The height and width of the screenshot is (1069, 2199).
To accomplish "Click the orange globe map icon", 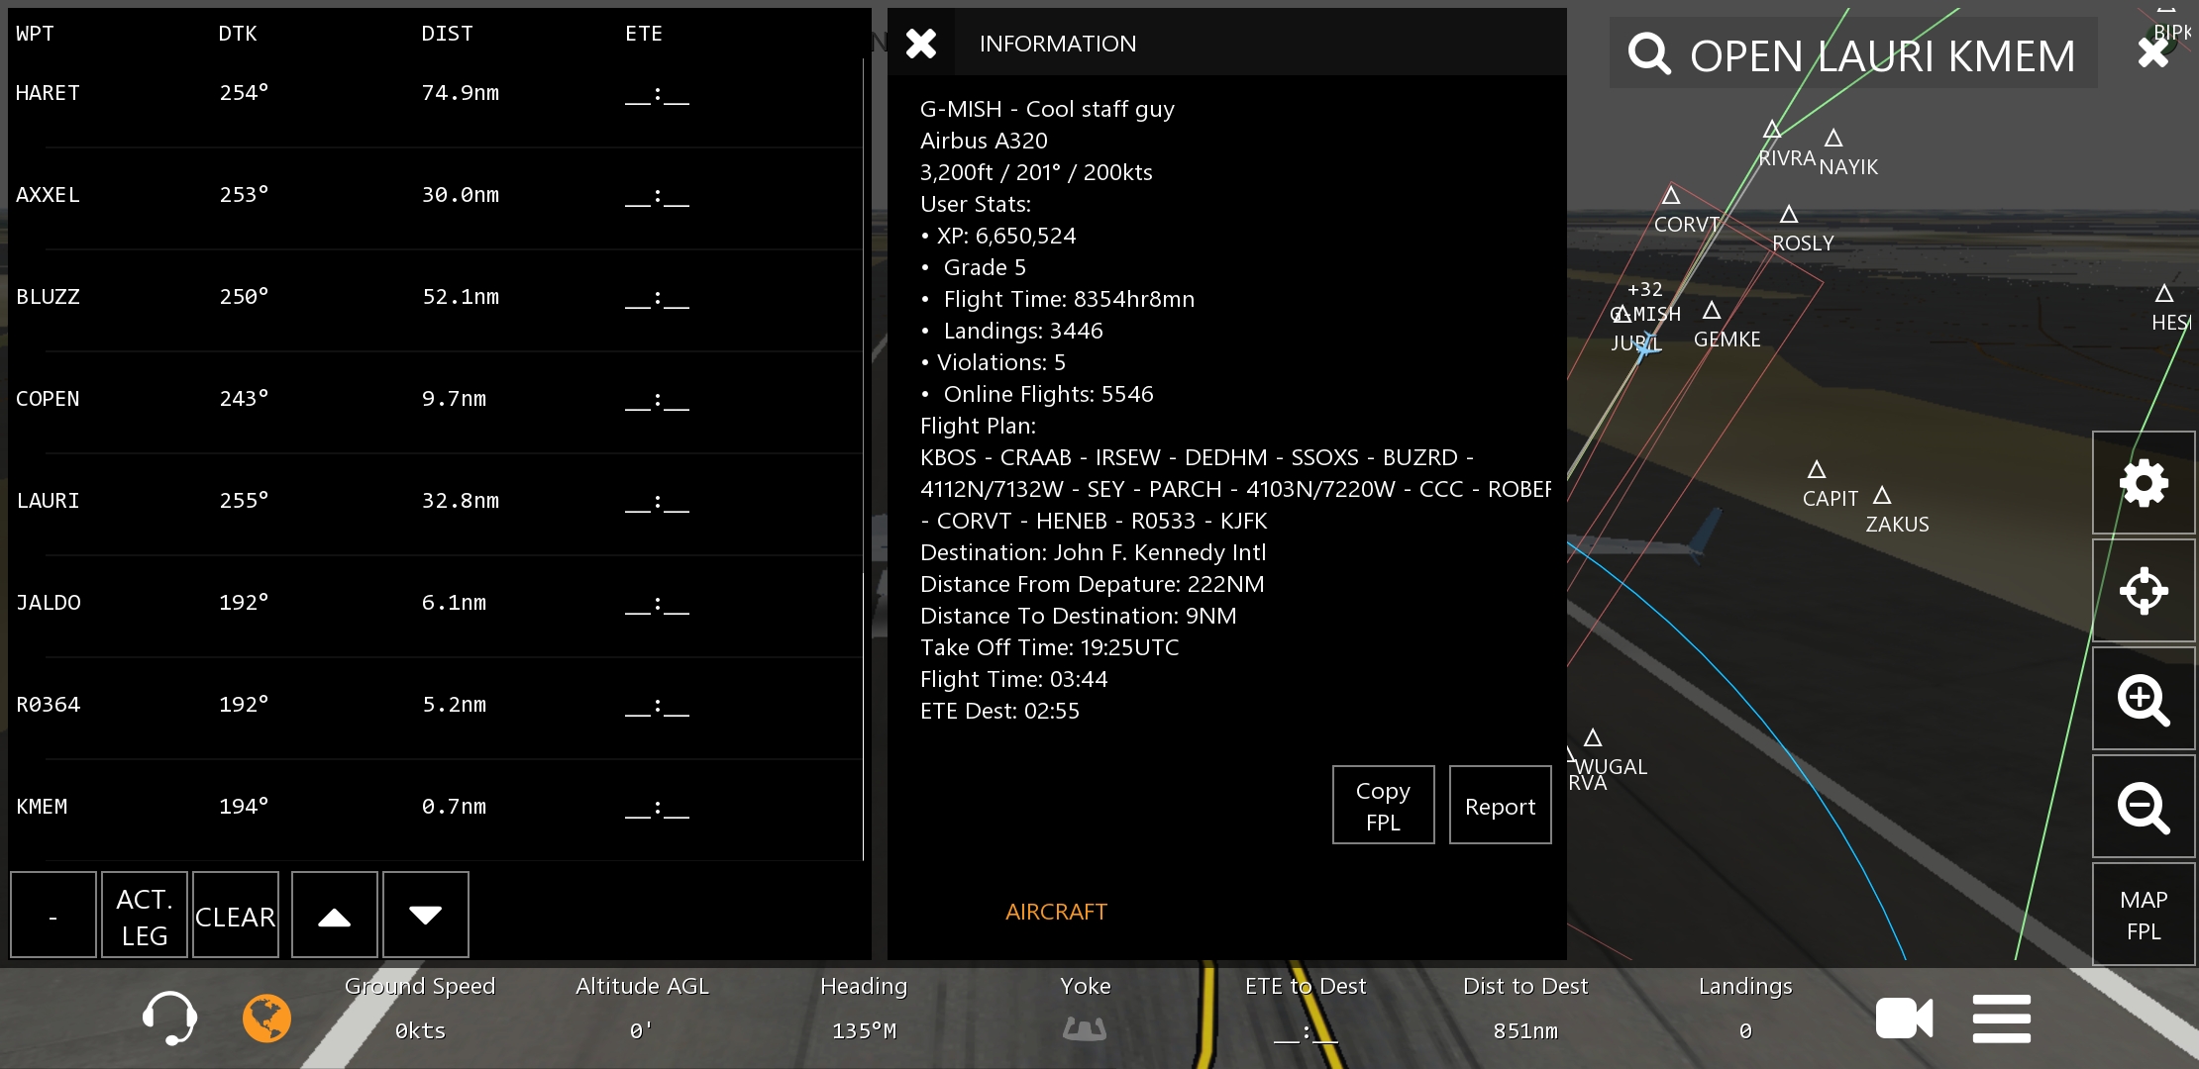I will [266, 1018].
